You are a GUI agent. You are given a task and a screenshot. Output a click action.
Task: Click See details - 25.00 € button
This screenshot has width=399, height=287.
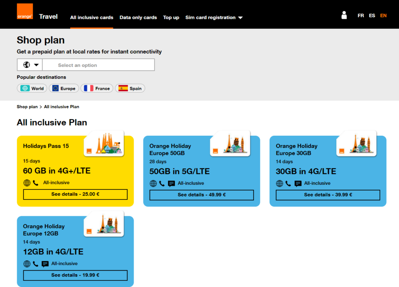click(75, 194)
